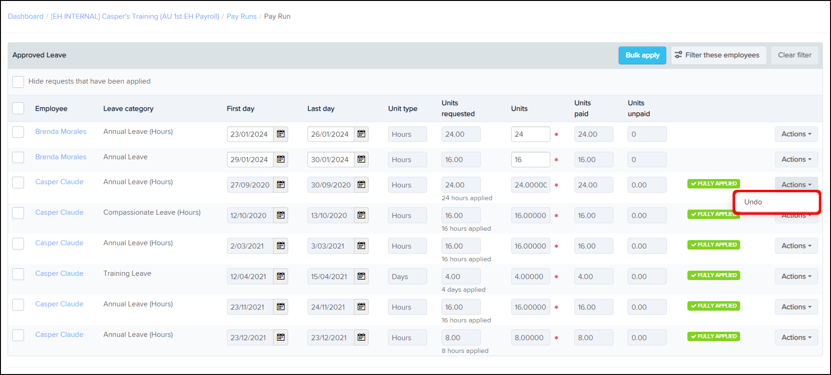Expand Actions dropdown for 23/12/2021 leave row
The image size is (831, 375).
point(796,337)
